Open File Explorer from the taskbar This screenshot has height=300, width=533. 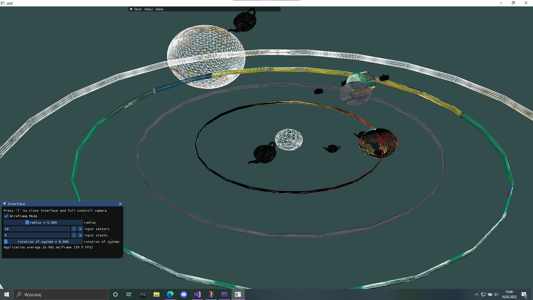point(156,294)
